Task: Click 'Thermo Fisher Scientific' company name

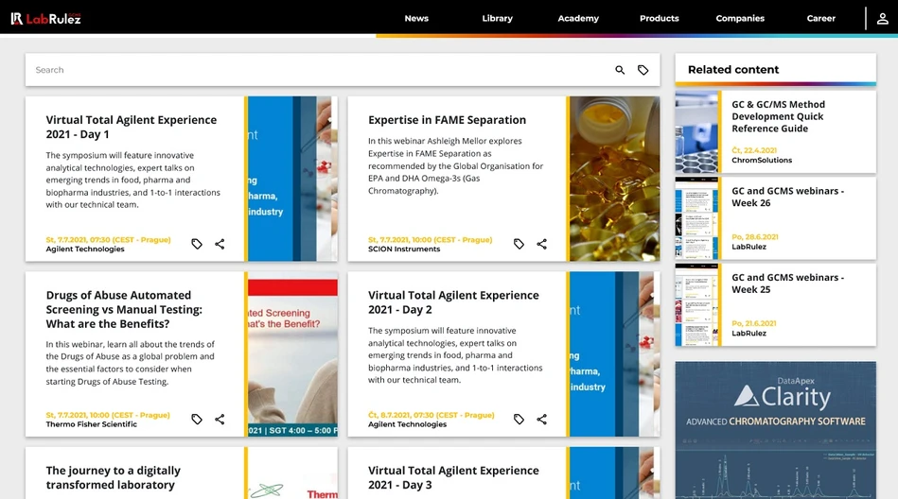Action: pos(91,424)
